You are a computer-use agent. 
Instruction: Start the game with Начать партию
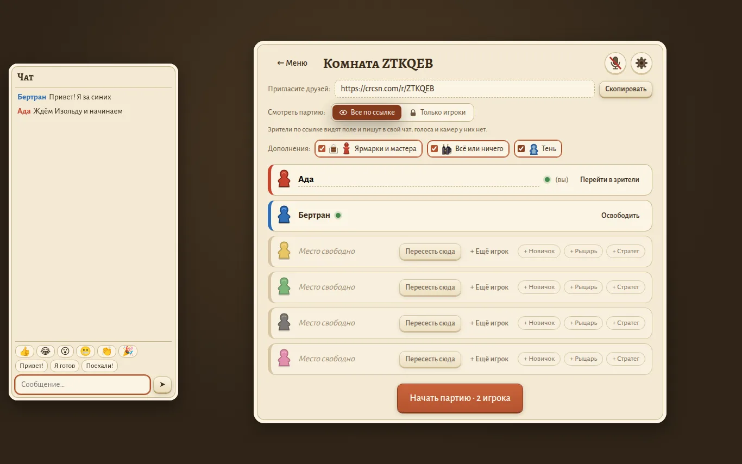[460, 398]
